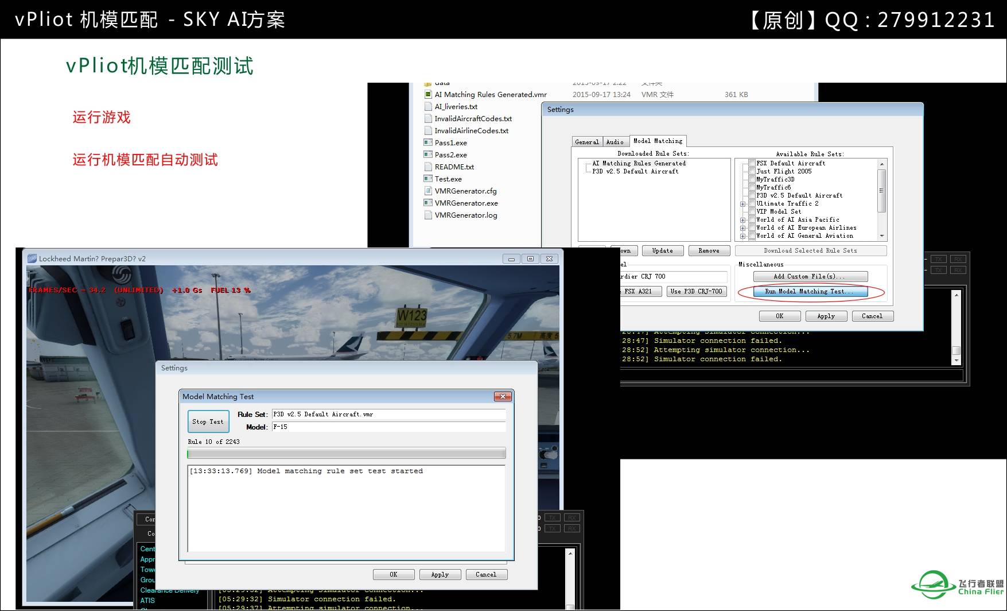Check the Ultimate Traffic 2 rule set

click(x=752, y=203)
